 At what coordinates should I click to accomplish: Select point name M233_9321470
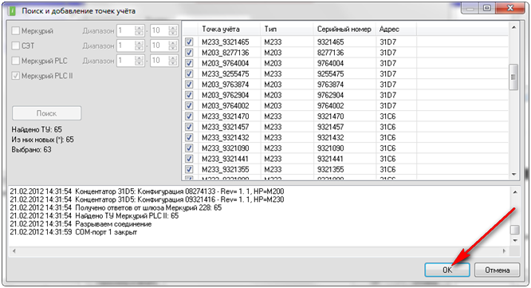click(x=225, y=116)
